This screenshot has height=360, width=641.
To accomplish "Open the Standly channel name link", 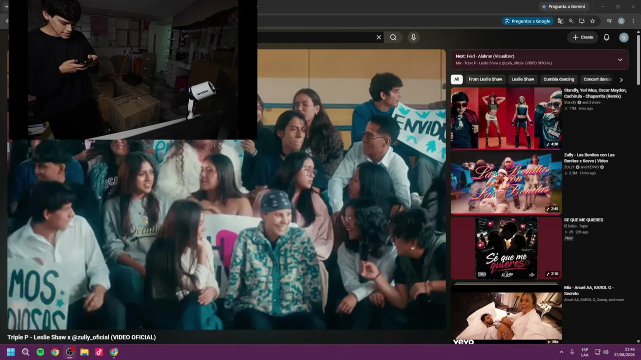I will 570,102.
